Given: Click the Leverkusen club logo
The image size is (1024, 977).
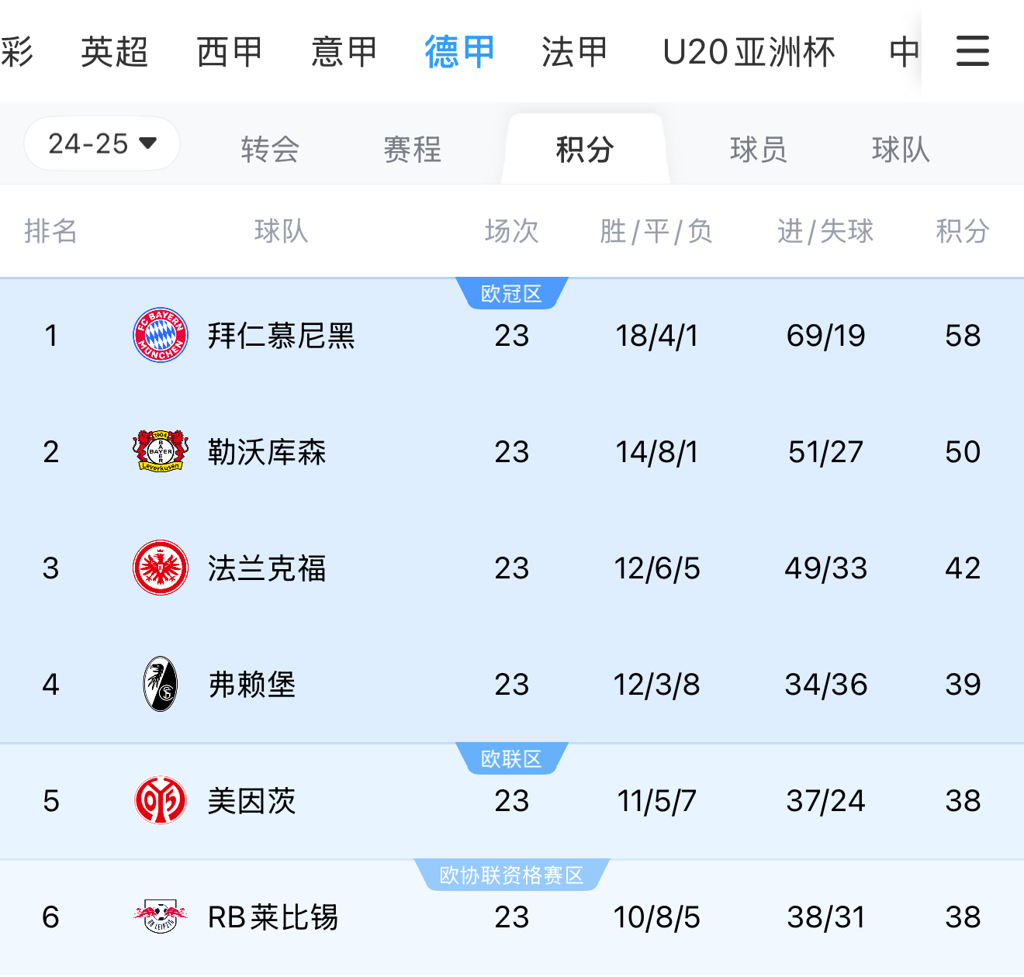Looking at the screenshot, I should (159, 451).
